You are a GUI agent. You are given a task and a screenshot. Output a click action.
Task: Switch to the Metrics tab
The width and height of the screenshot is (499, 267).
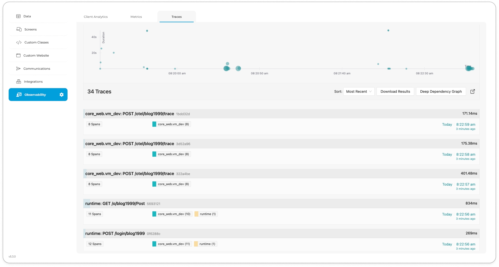[136, 17]
